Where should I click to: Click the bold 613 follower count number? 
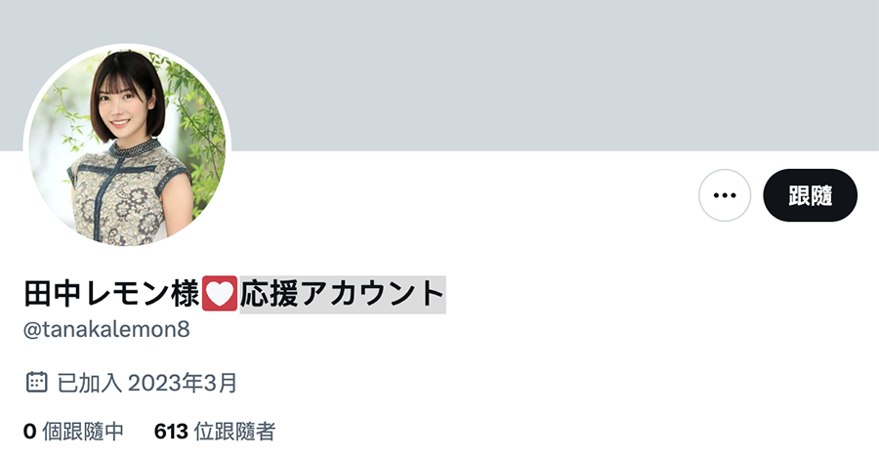click(171, 432)
